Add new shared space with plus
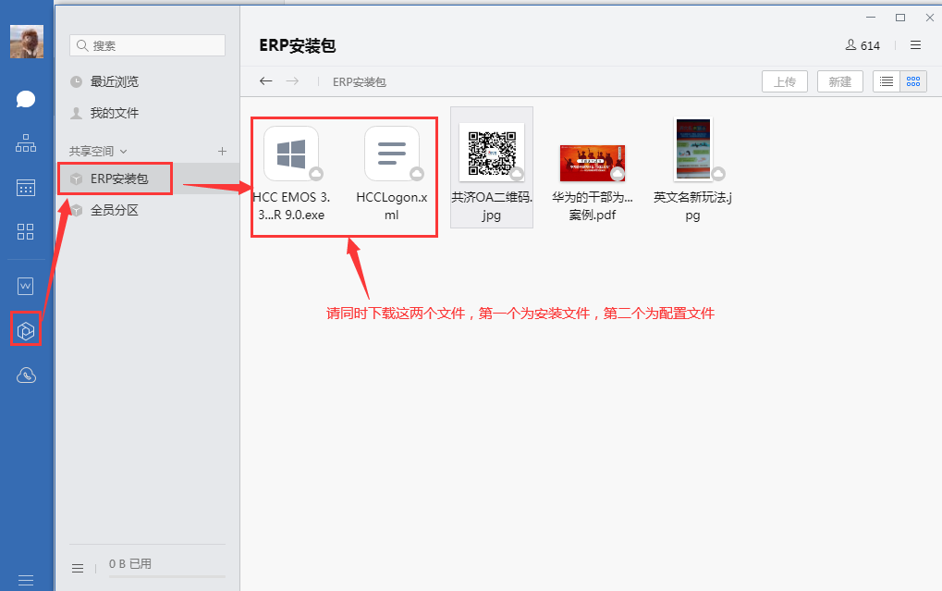Viewport: 942px width, 591px height. [222, 151]
